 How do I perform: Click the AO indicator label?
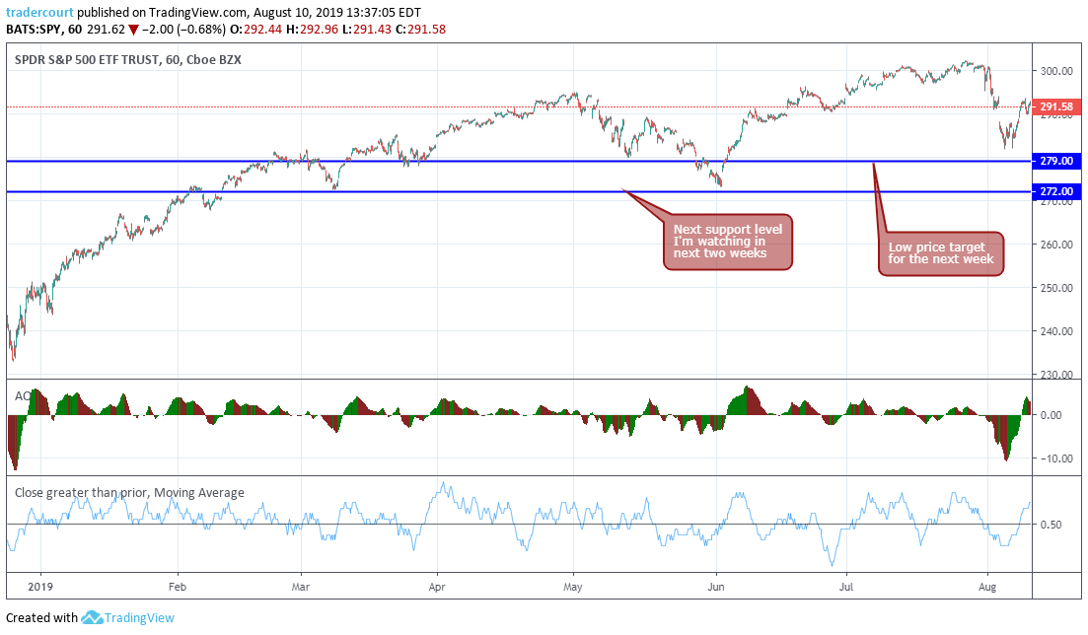pos(23,395)
